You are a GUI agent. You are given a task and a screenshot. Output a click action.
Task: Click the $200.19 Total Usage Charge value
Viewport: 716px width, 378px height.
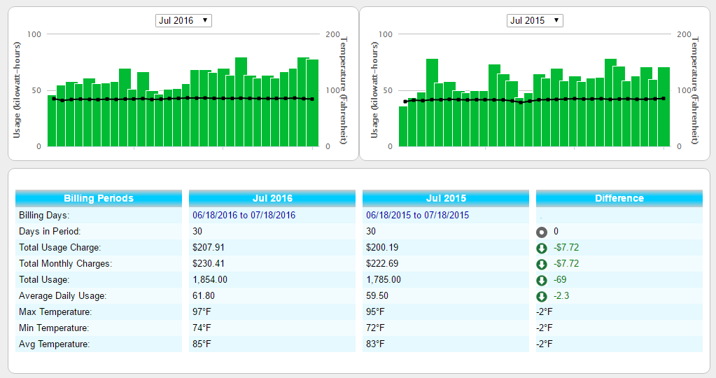coord(382,247)
